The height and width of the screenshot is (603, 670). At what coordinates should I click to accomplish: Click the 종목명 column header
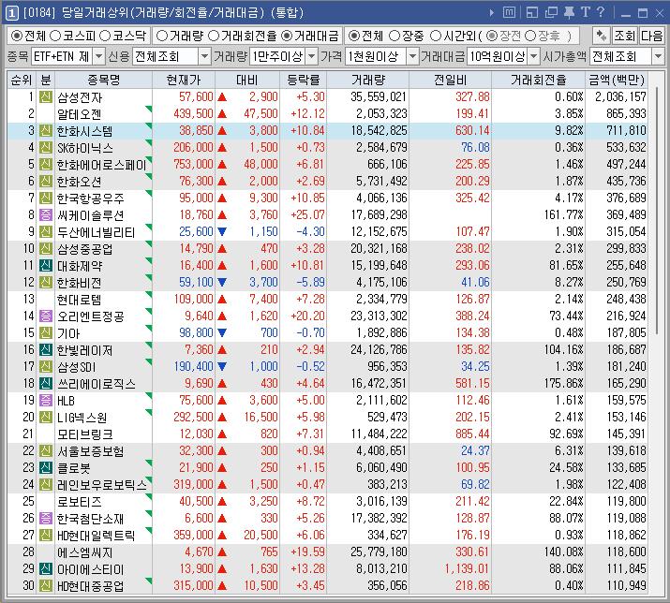point(103,80)
